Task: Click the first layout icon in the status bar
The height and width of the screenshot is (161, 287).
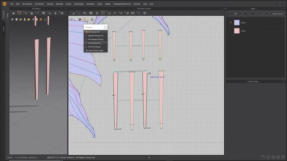Action: coord(263,157)
